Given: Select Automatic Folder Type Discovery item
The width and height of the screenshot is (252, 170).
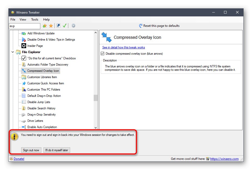Looking at the screenshot, I should [x=48, y=65].
